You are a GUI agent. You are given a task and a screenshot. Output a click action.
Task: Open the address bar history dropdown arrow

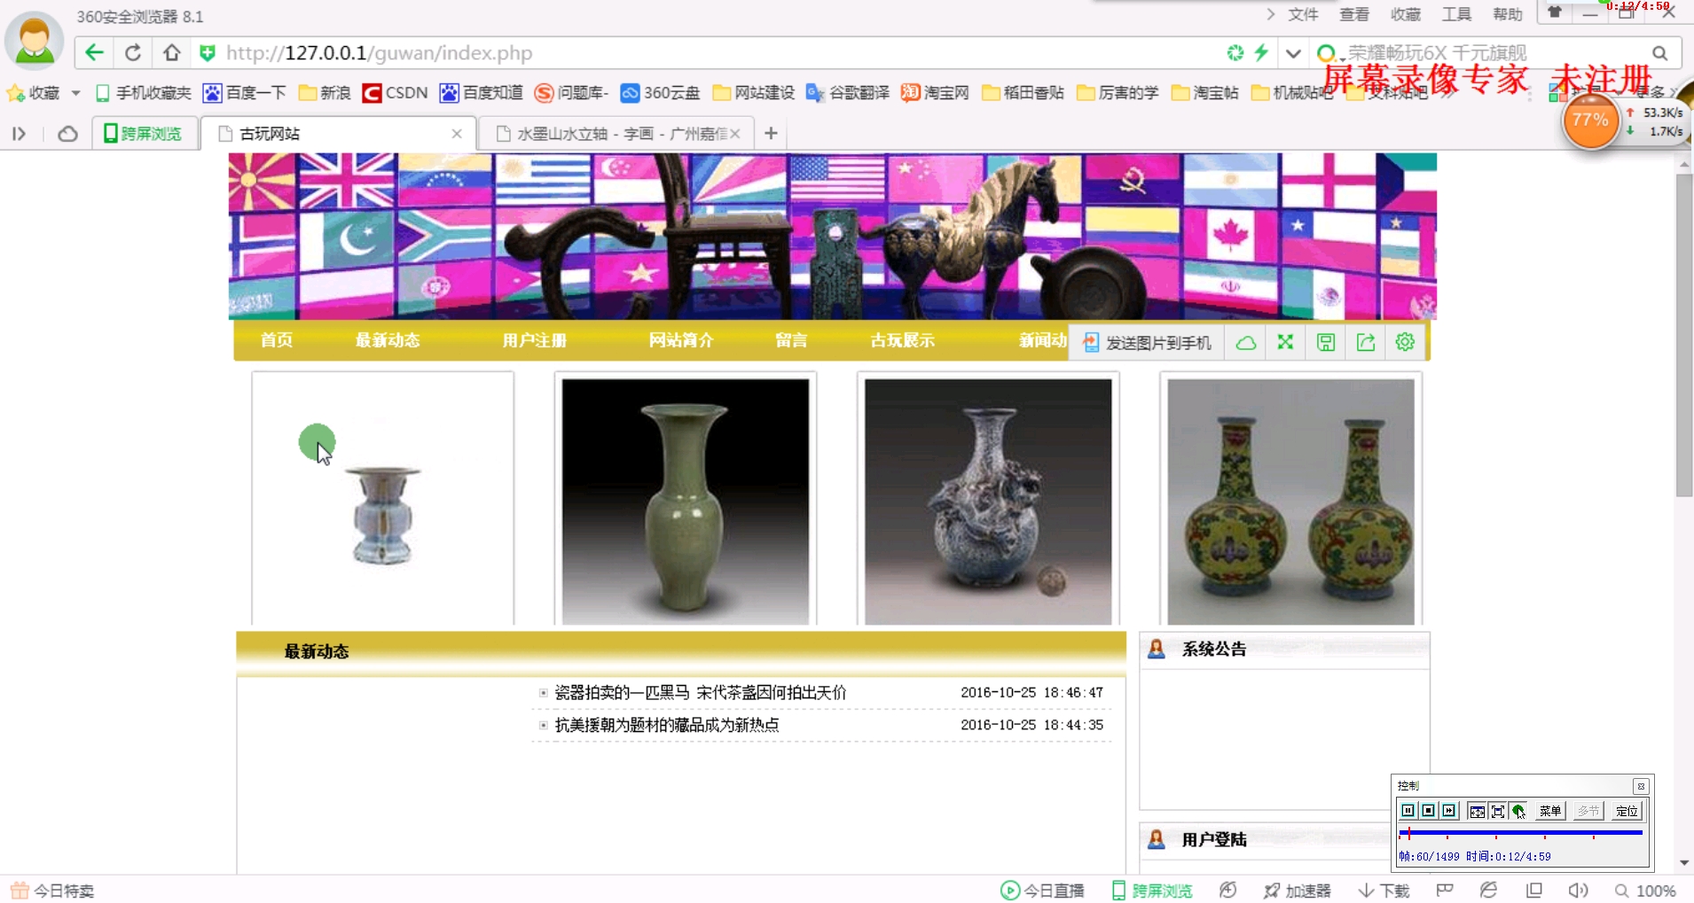(1293, 53)
